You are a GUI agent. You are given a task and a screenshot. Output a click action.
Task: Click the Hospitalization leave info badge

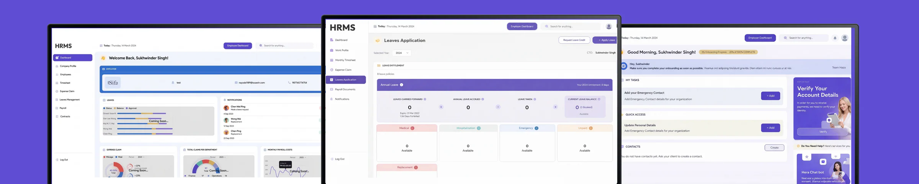(479, 129)
